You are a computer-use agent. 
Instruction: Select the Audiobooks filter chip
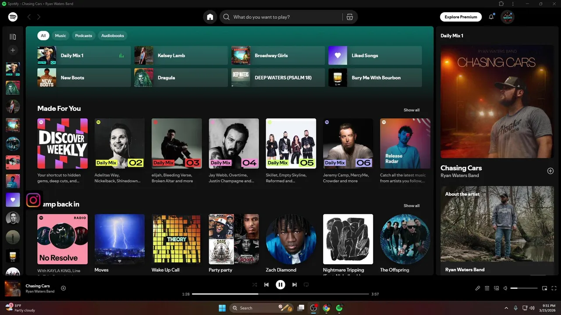(x=113, y=36)
